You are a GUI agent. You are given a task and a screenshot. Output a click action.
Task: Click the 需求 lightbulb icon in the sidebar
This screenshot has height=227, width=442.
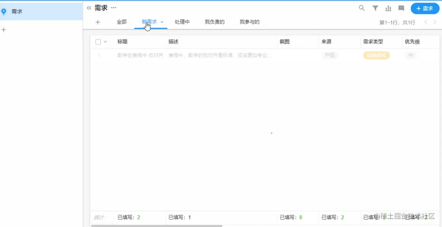click(4, 11)
